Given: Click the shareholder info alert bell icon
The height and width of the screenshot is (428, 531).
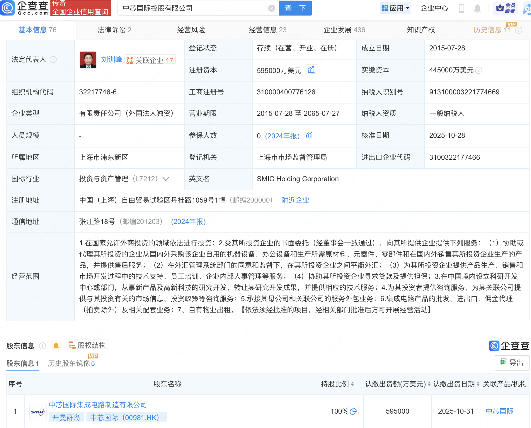Looking at the screenshot, I should click(56, 346).
